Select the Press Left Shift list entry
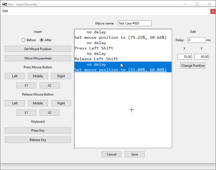This screenshot has width=216, height=170. click(94, 48)
